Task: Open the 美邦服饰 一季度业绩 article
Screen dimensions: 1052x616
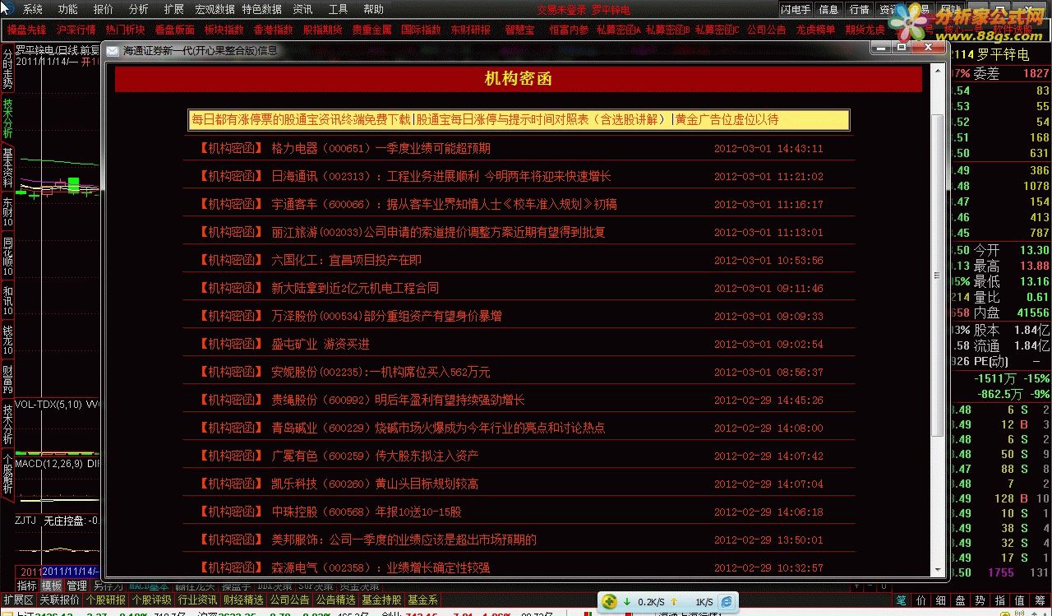Action: pos(404,540)
